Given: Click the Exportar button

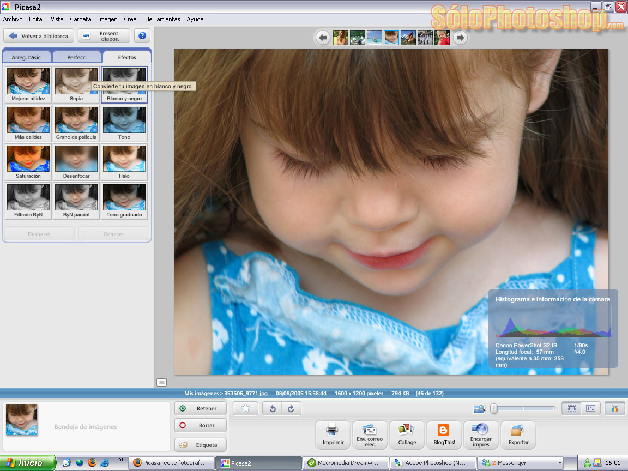Looking at the screenshot, I should [518, 435].
